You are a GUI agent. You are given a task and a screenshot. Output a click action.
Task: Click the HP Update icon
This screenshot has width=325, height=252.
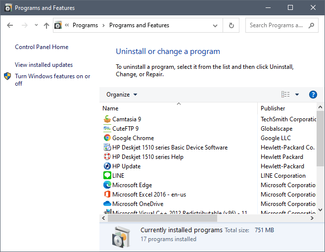[107, 166]
